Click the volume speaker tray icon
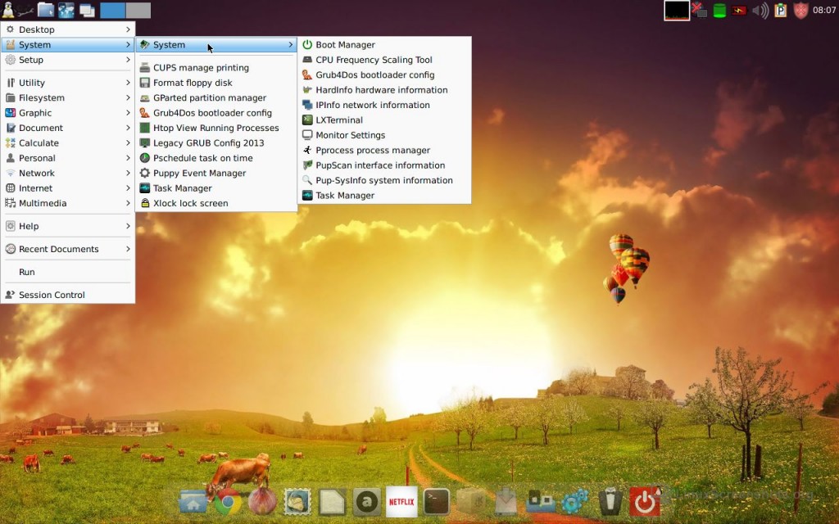 tap(760, 11)
